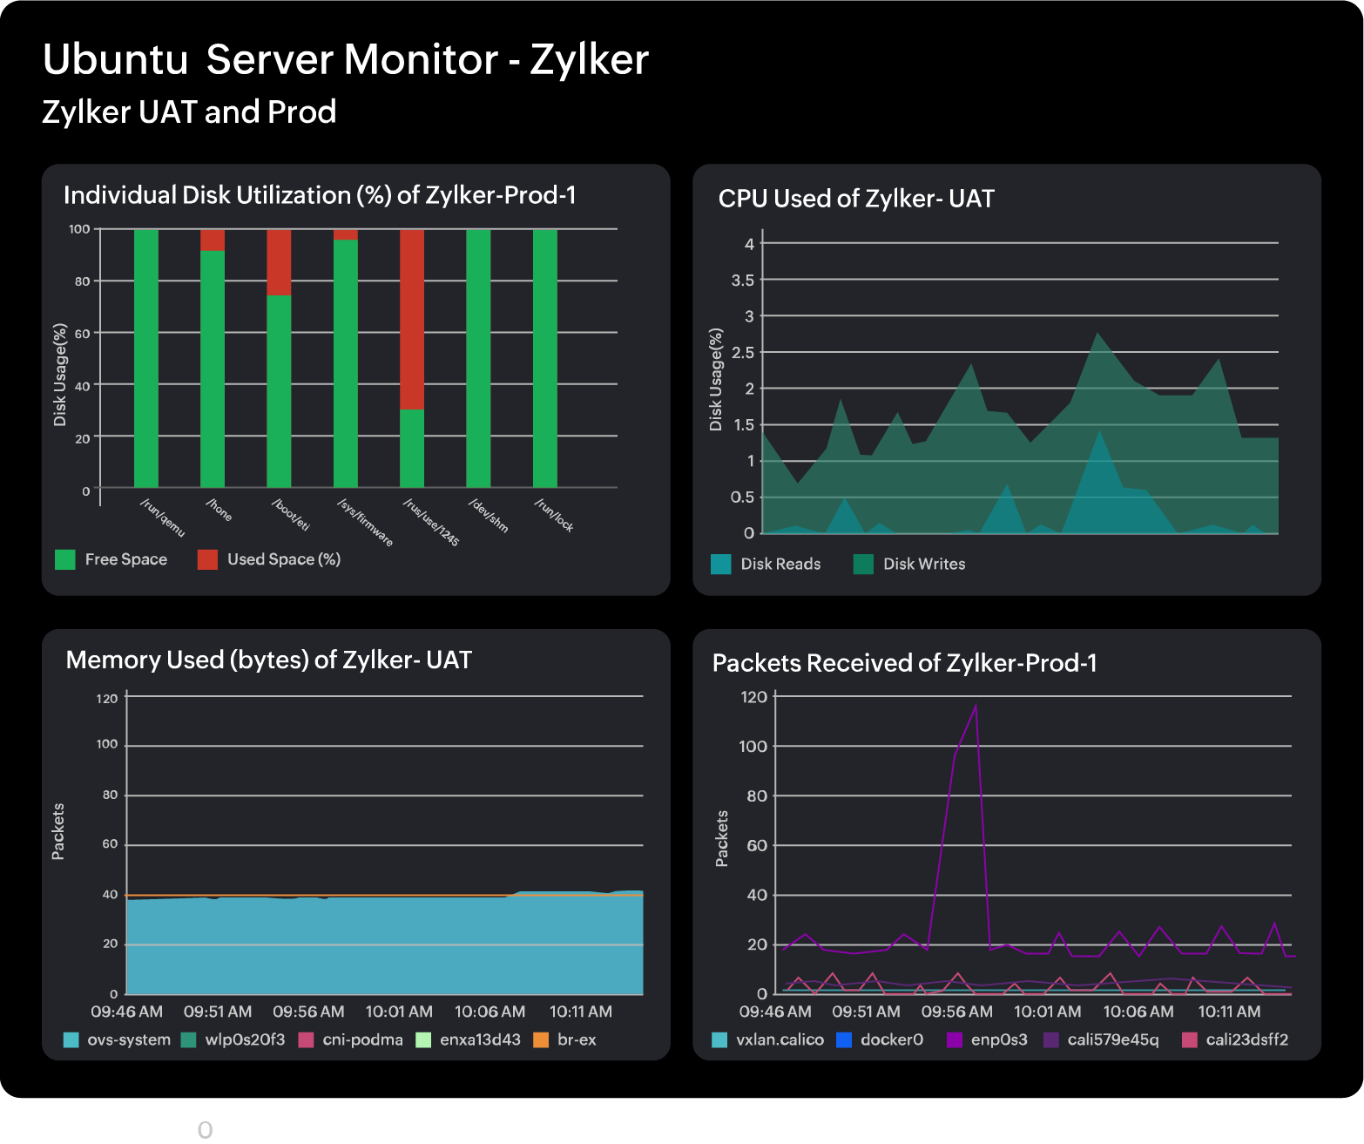This screenshot has width=1364, height=1144.
Task: Click the /sys/firmware axis label
Action: 365,522
